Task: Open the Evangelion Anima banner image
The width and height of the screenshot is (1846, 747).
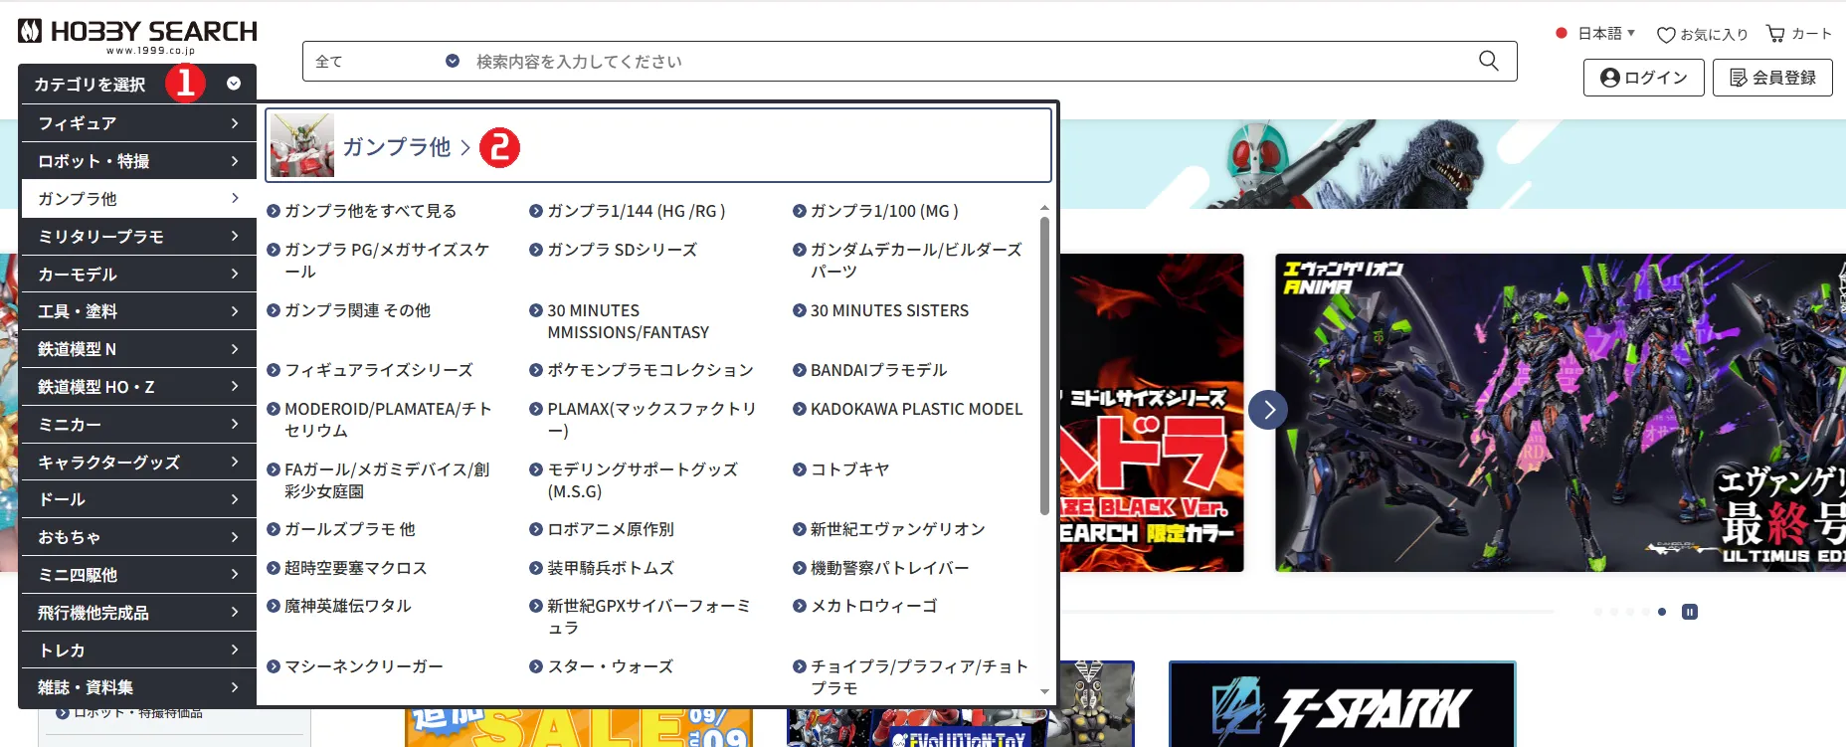Action: click(1561, 413)
